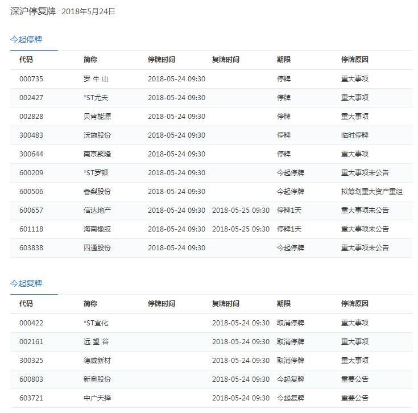This screenshot has width=418, height=413.
Task: Click the 临时停牌 reason for 沃施股份
Action: click(x=354, y=135)
